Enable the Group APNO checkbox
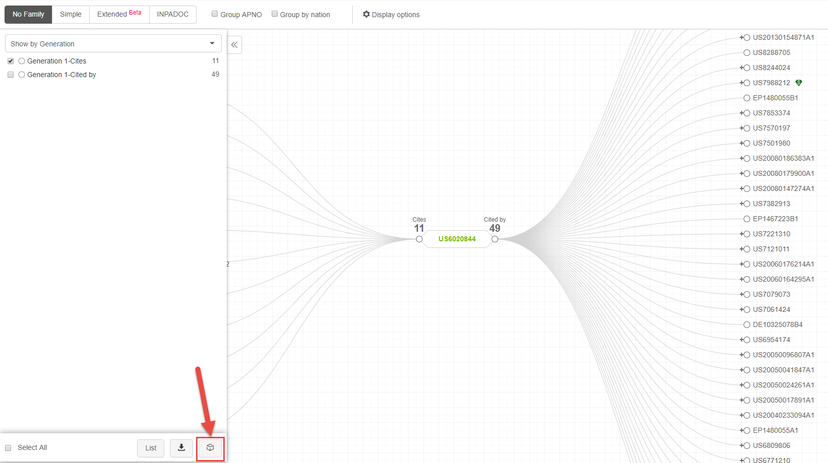This screenshot has height=463, width=828. [x=215, y=14]
